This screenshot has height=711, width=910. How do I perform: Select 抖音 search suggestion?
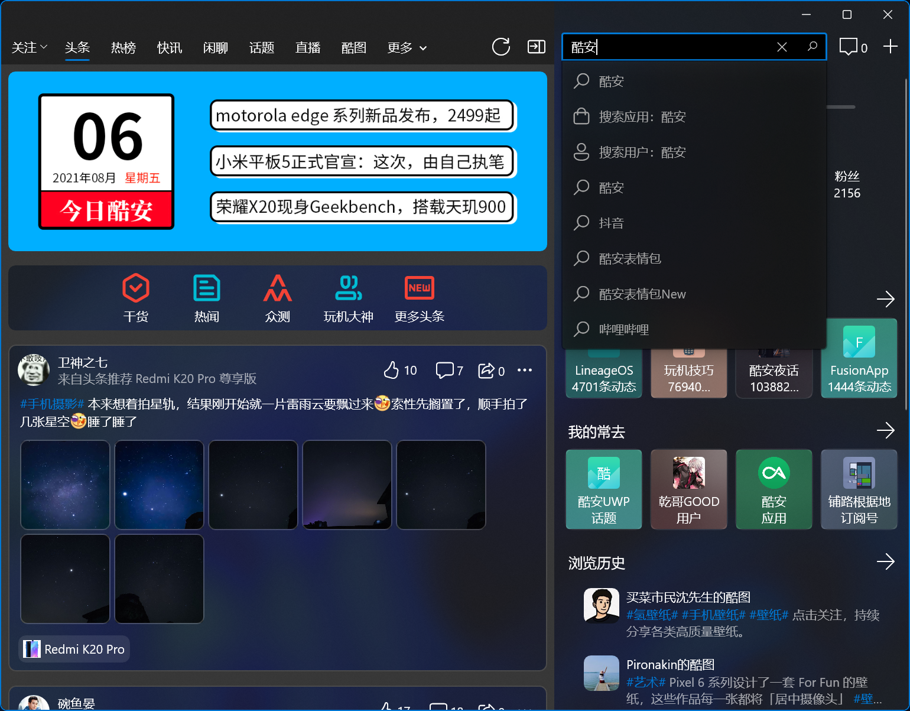(x=694, y=223)
